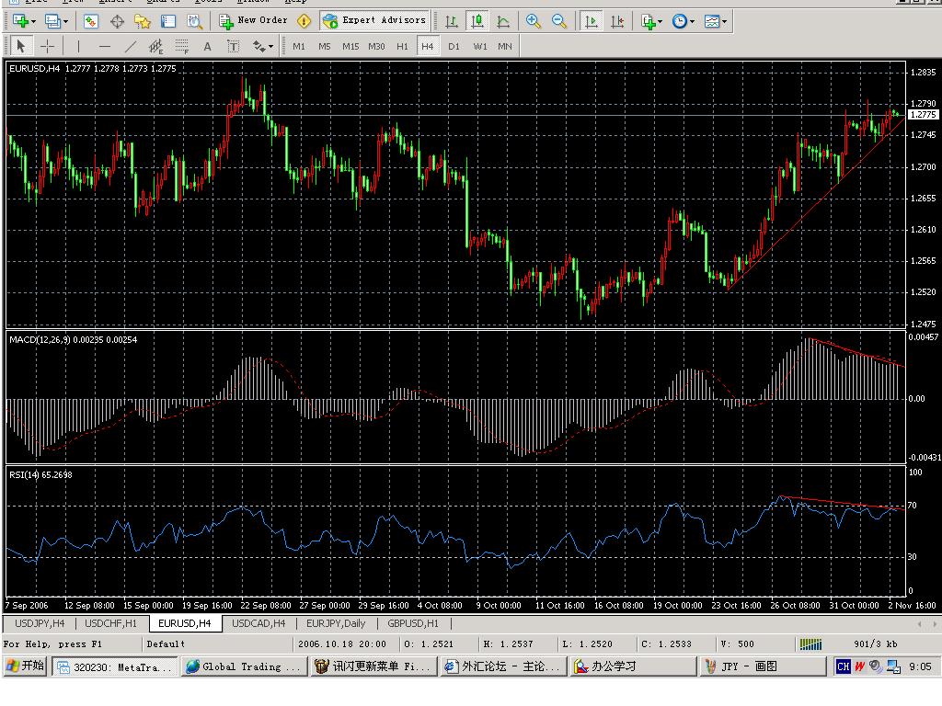
Task: Select the Fibonacci retracement tool
Action: tap(182, 46)
